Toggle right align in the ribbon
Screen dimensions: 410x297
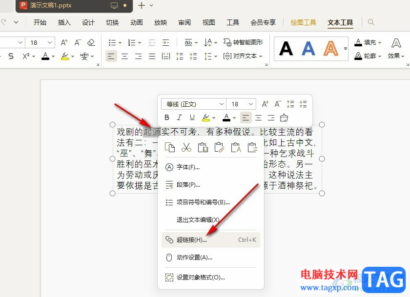(x=138, y=56)
